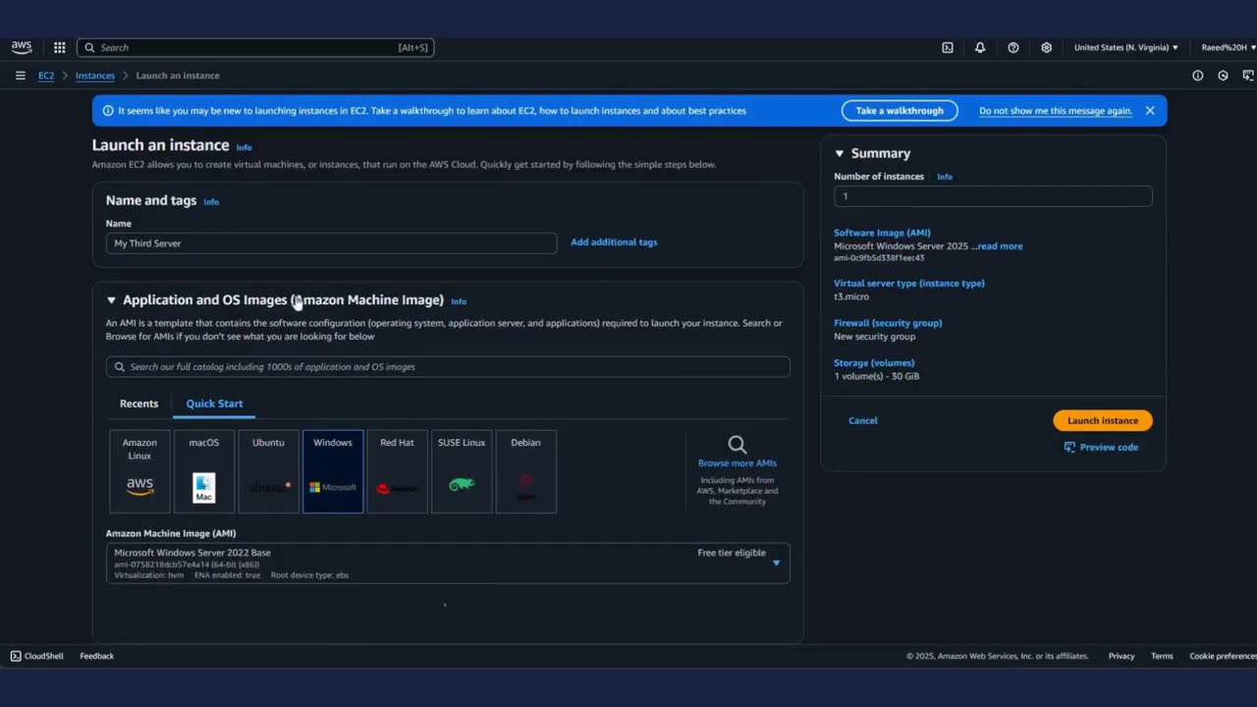Collapse the Application and OS Images section

(x=111, y=300)
